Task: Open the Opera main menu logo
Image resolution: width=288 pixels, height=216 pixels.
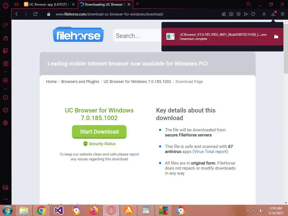Action: pyautogui.click(x=6, y=6)
